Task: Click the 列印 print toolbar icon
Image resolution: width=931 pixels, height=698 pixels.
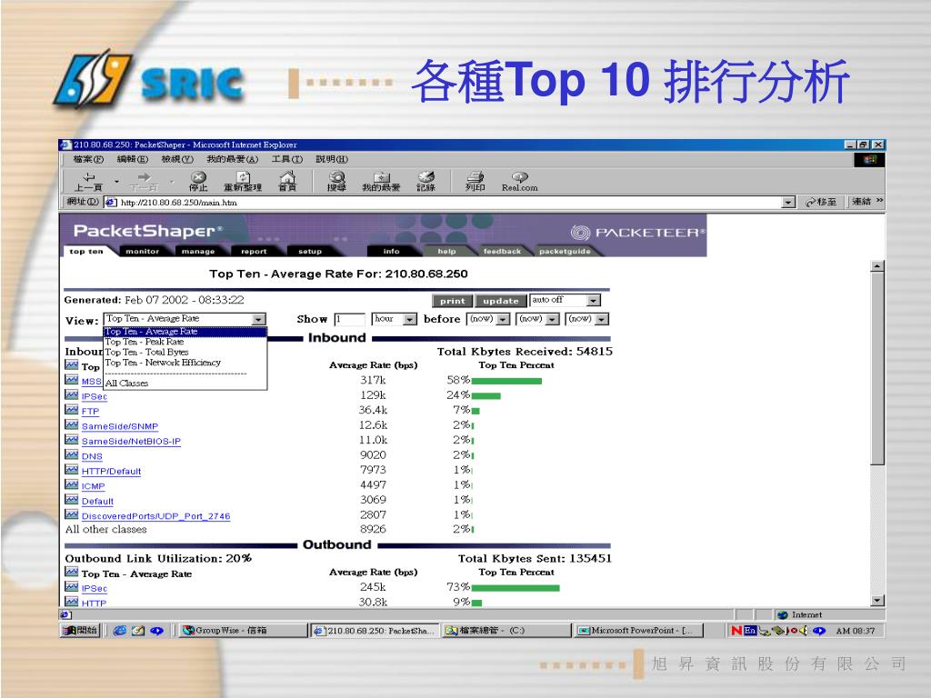Action: 475,181
